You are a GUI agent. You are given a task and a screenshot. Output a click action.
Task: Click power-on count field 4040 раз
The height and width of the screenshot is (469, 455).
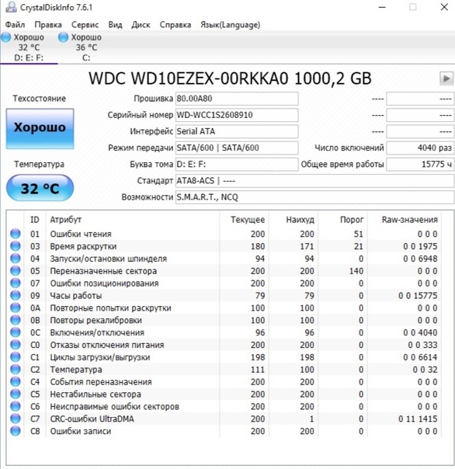[x=420, y=148]
